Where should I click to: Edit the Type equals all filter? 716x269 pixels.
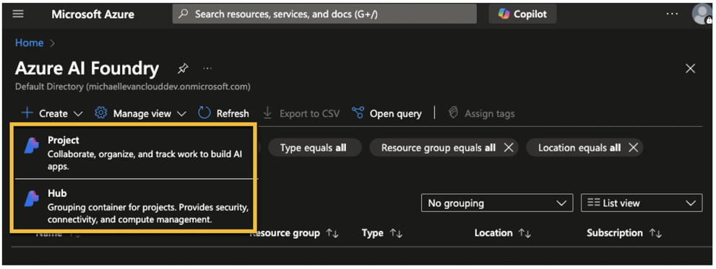click(x=314, y=148)
